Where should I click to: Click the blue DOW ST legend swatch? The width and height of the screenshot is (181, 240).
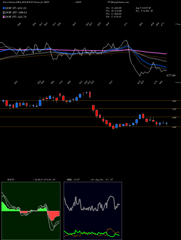[x=4, y=8]
